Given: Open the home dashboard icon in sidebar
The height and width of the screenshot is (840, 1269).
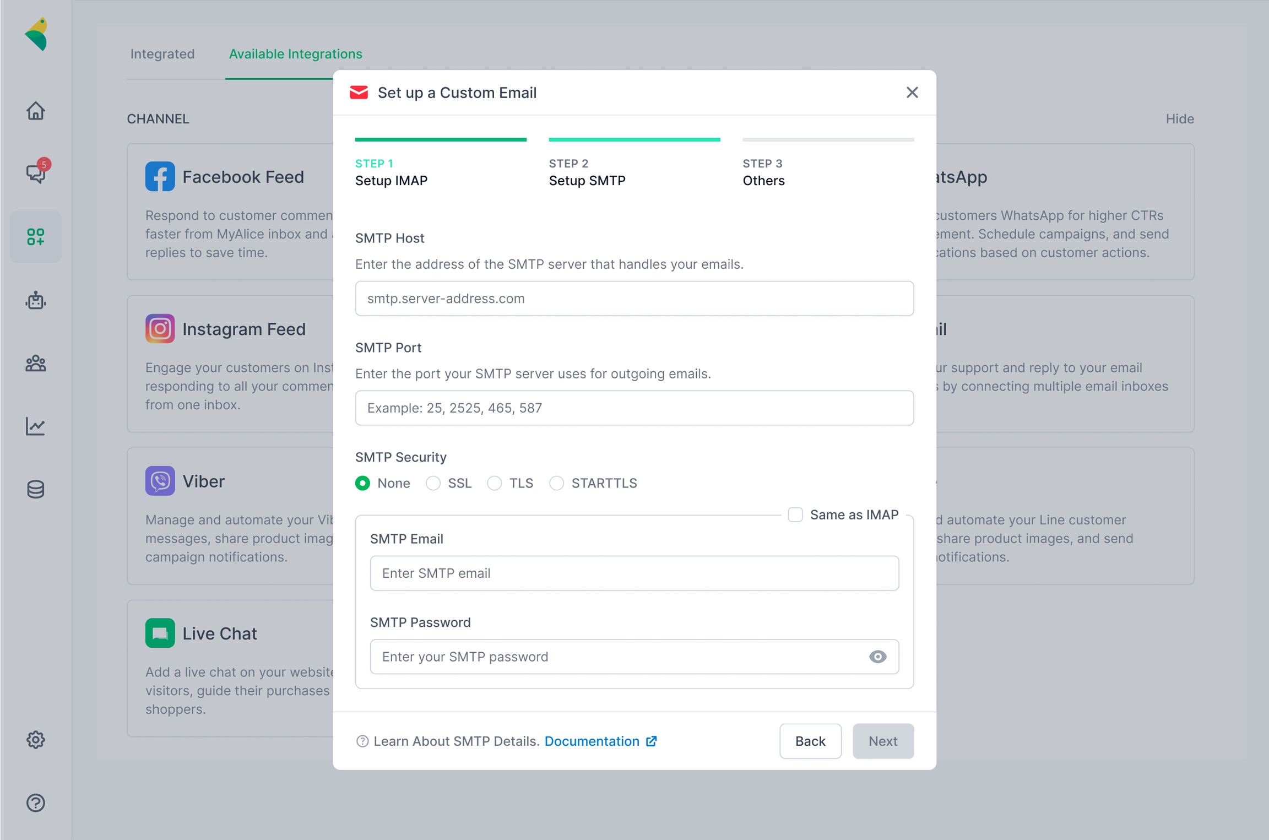Looking at the screenshot, I should tap(36, 111).
